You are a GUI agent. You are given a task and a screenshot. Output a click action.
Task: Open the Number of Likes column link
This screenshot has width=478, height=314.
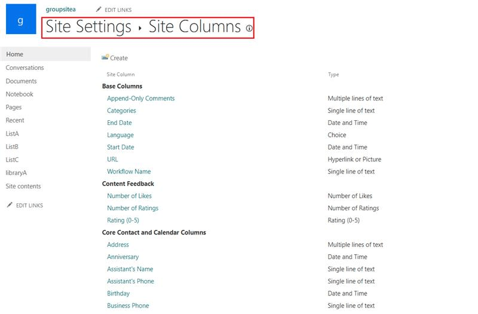click(129, 196)
